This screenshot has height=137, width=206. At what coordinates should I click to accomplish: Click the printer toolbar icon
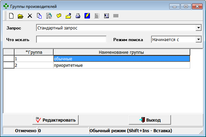click(78, 16)
